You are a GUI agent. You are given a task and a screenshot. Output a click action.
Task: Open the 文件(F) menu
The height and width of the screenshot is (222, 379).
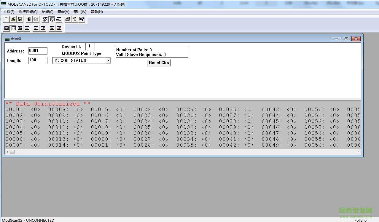[9, 12]
